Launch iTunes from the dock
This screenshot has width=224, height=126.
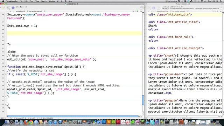tap(50, 122)
